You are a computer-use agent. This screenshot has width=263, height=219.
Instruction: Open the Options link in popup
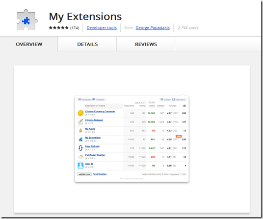coord(167,99)
